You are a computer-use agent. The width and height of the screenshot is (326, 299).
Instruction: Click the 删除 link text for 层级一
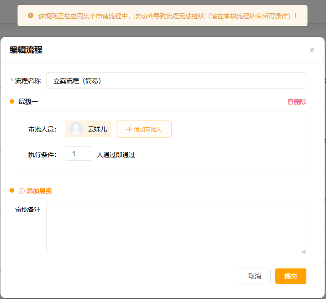[x=300, y=102]
